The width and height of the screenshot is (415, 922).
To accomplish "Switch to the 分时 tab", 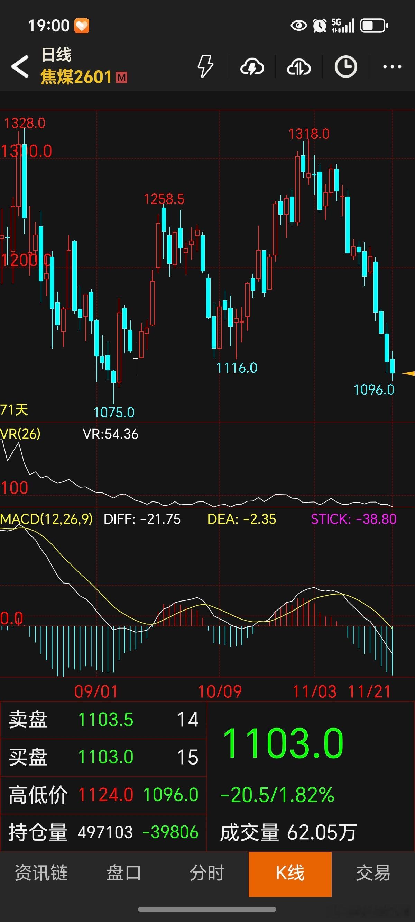I will pos(207,872).
